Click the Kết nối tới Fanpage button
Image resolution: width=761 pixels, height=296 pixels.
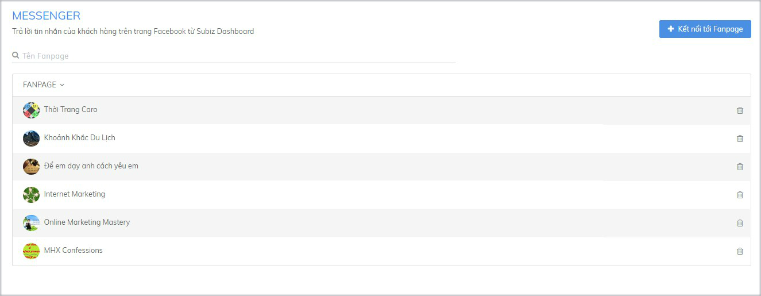point(705,29)
